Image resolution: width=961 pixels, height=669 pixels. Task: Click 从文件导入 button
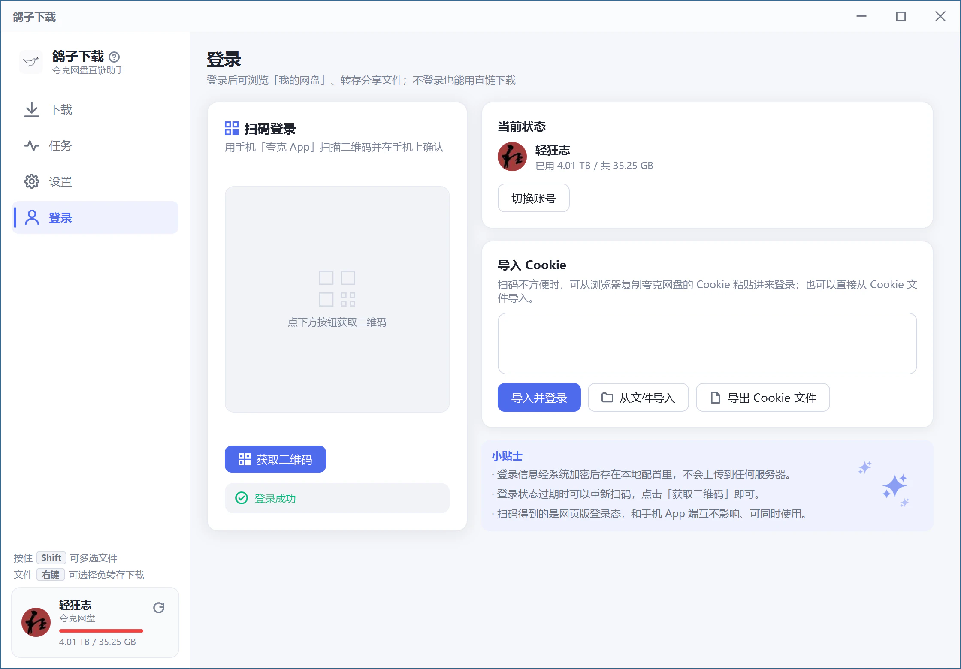point(638,398)
